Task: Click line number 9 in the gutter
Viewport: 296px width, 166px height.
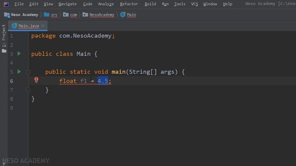Action: coord(12,108)
